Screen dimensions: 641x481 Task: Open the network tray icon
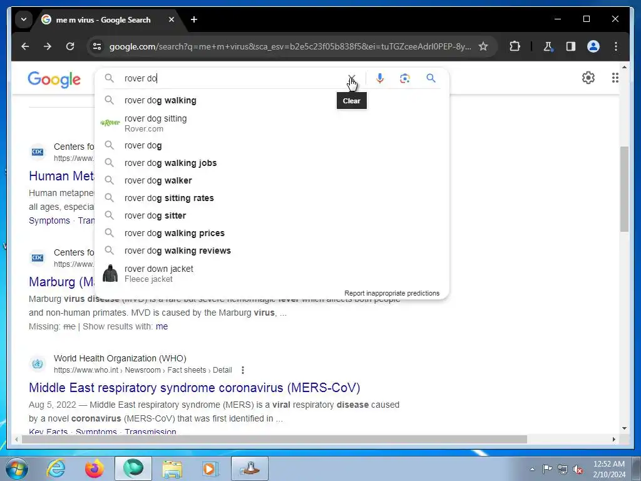pos(563,469)
